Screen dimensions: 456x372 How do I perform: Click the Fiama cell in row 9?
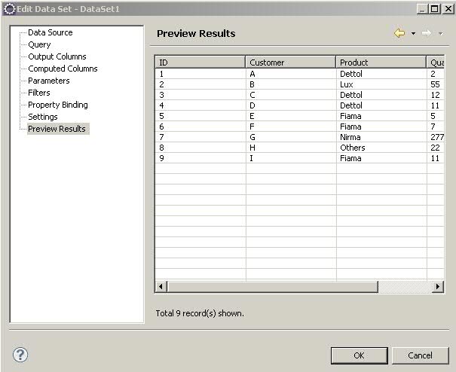click(381, 158)
